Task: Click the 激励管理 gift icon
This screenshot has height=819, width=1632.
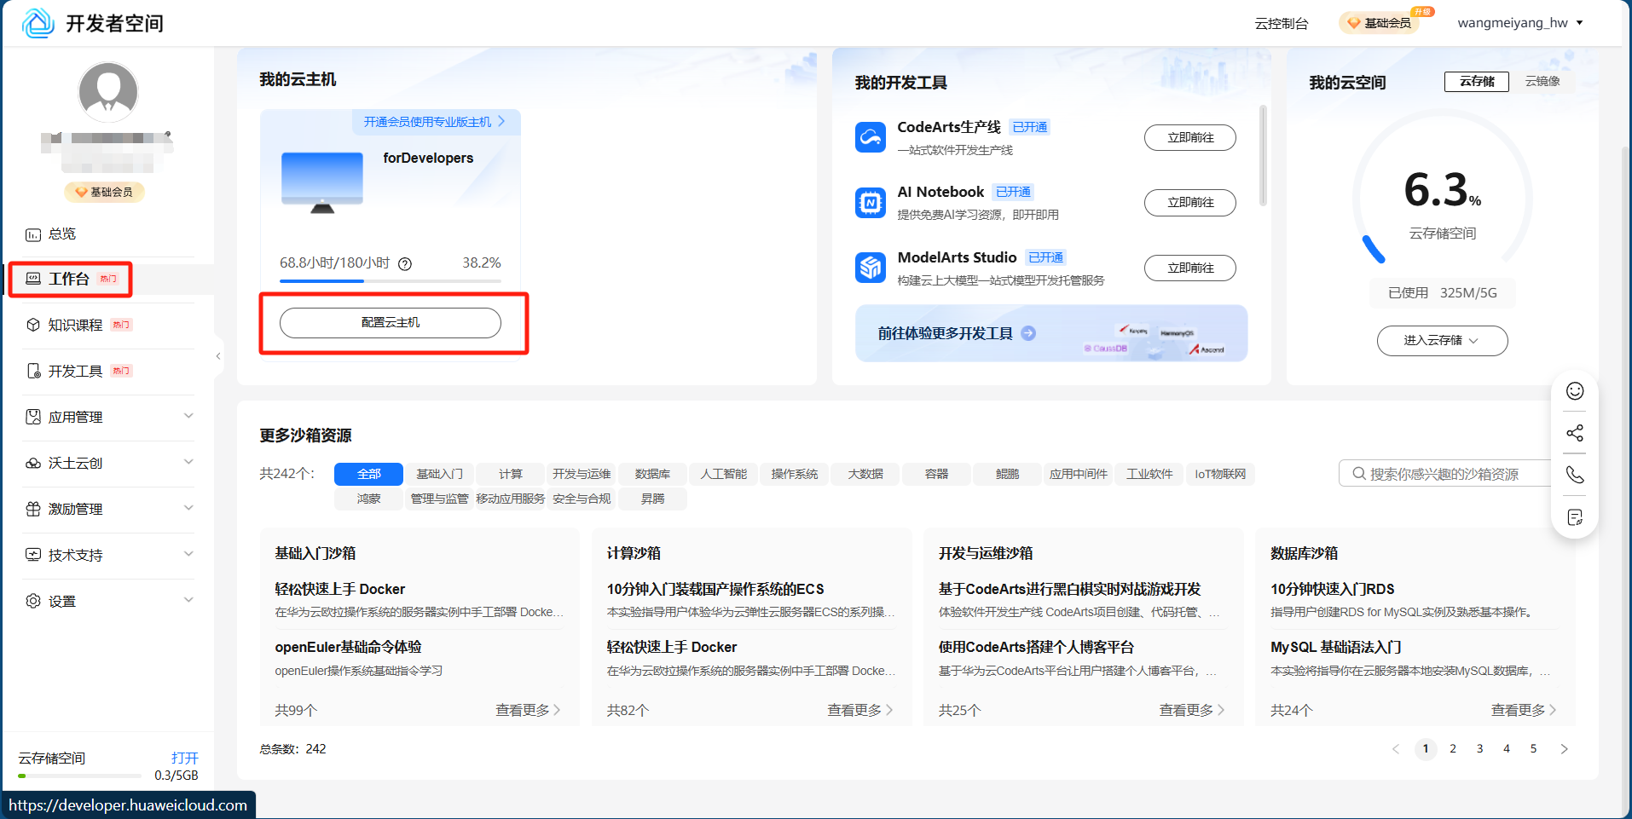Action: click(33, 509)
